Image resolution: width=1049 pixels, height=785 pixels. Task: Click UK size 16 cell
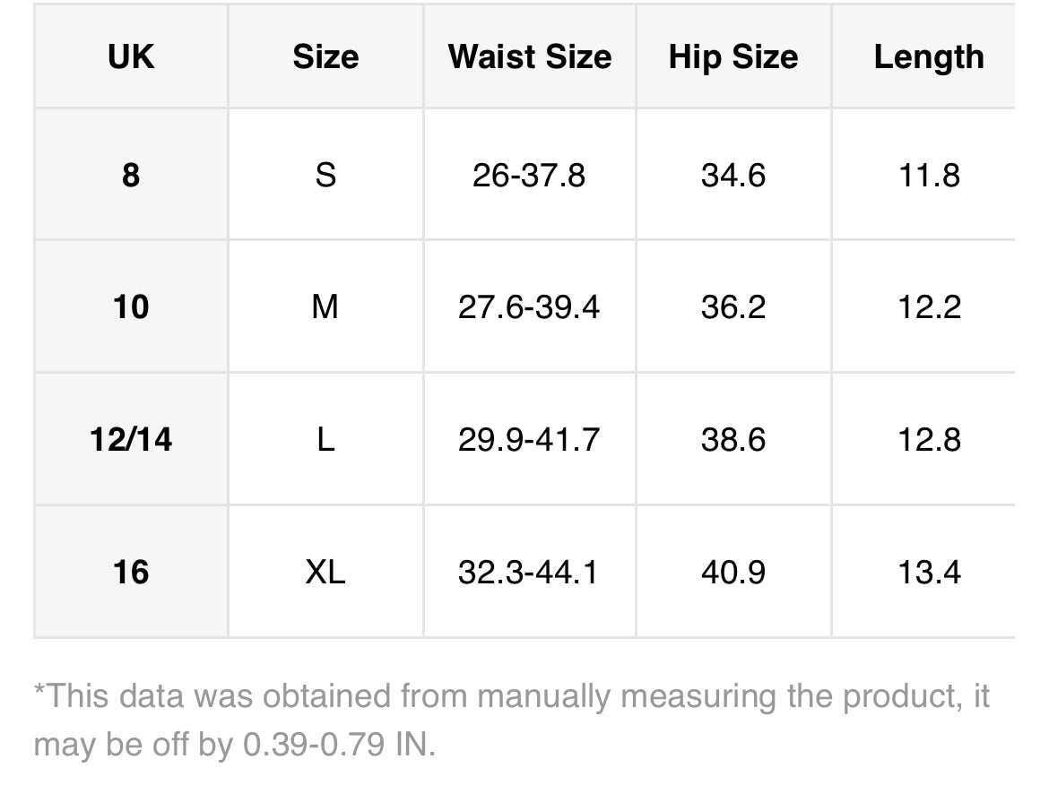(131, 572)
